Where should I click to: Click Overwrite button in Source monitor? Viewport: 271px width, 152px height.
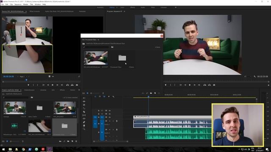pos(72,85)
